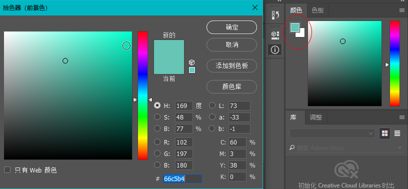Open the Color panel flyout menu
The width and height of the screenshot is (408, 189).
(x=402, y=10)
